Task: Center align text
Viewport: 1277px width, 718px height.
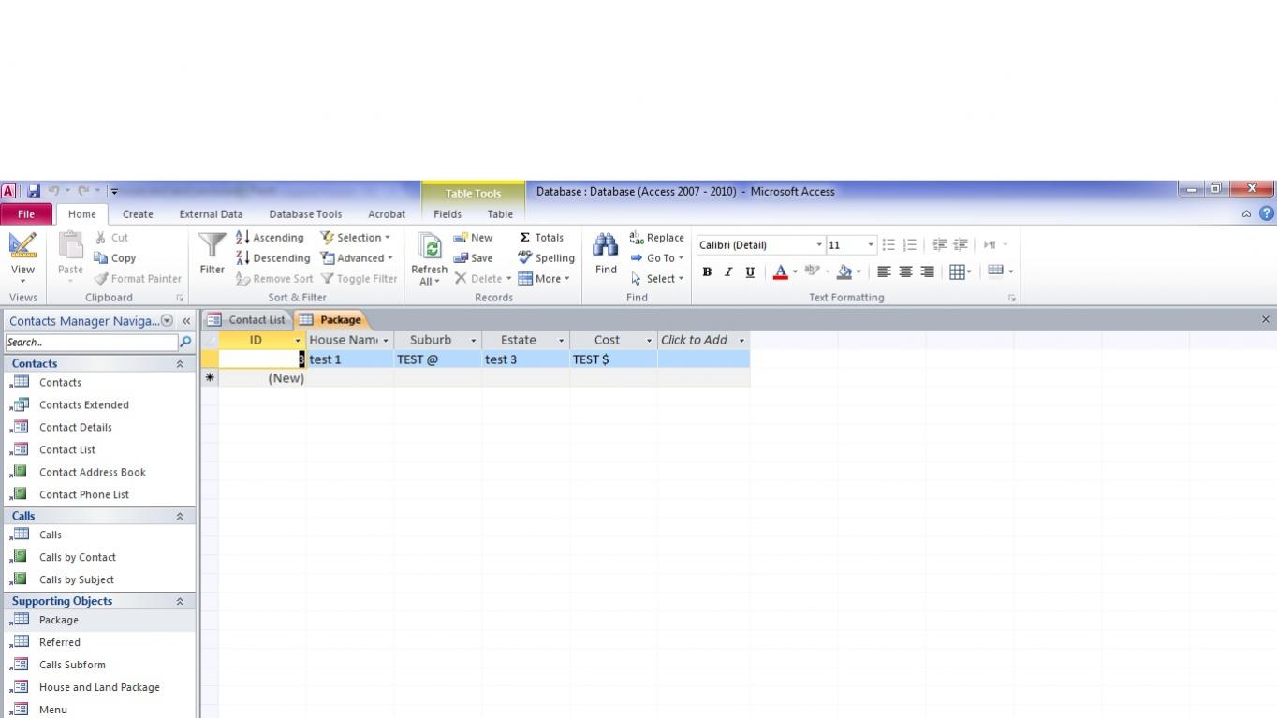Action: pyautogui.click(x=905, y=272)
